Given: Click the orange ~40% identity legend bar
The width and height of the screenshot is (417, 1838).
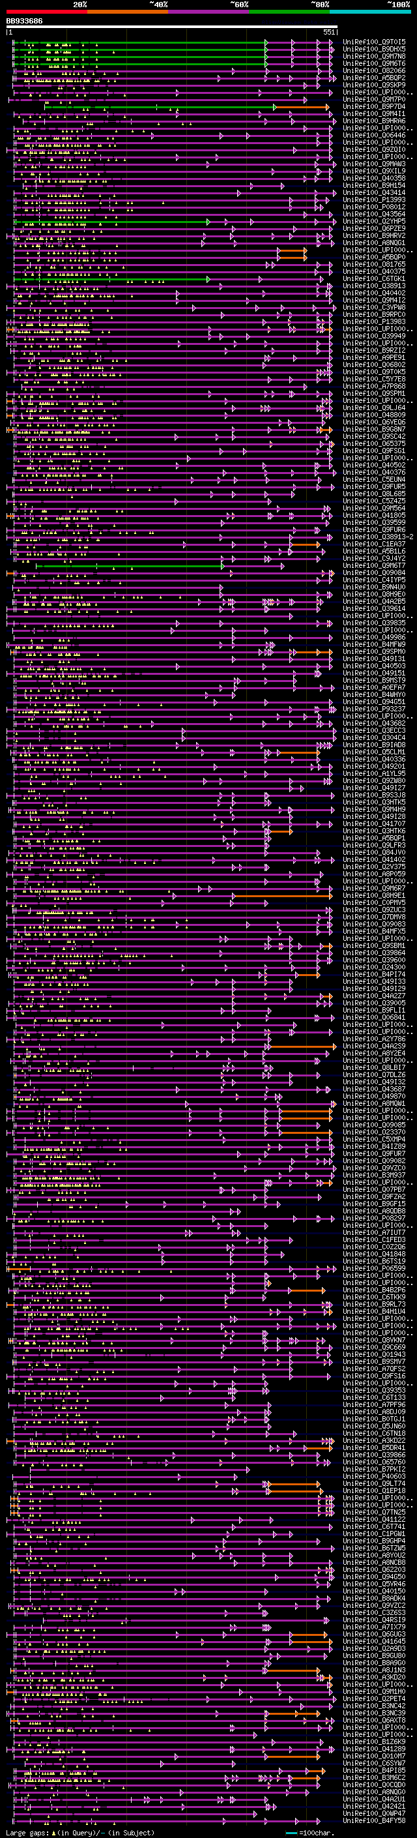Looking at the screenshot, I should click(128, 12).
